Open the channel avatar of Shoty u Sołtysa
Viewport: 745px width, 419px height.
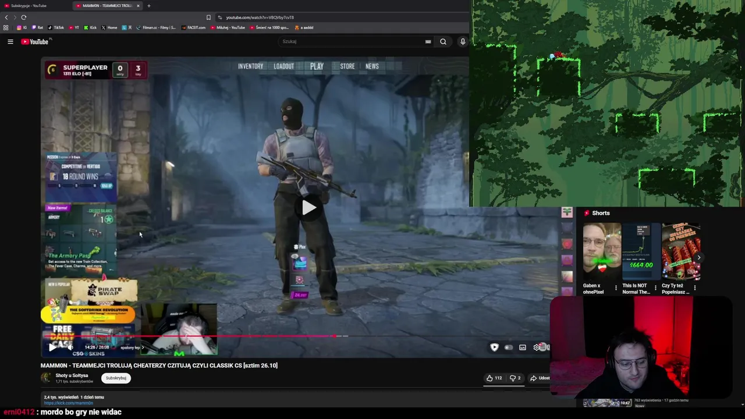click(45, 378)
